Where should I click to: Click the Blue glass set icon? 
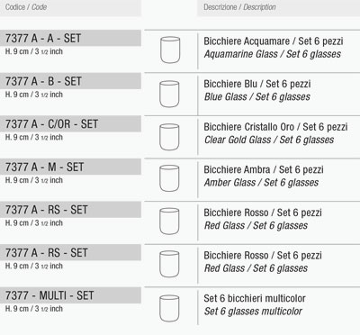pyautogui.click(x=169, y=94)
